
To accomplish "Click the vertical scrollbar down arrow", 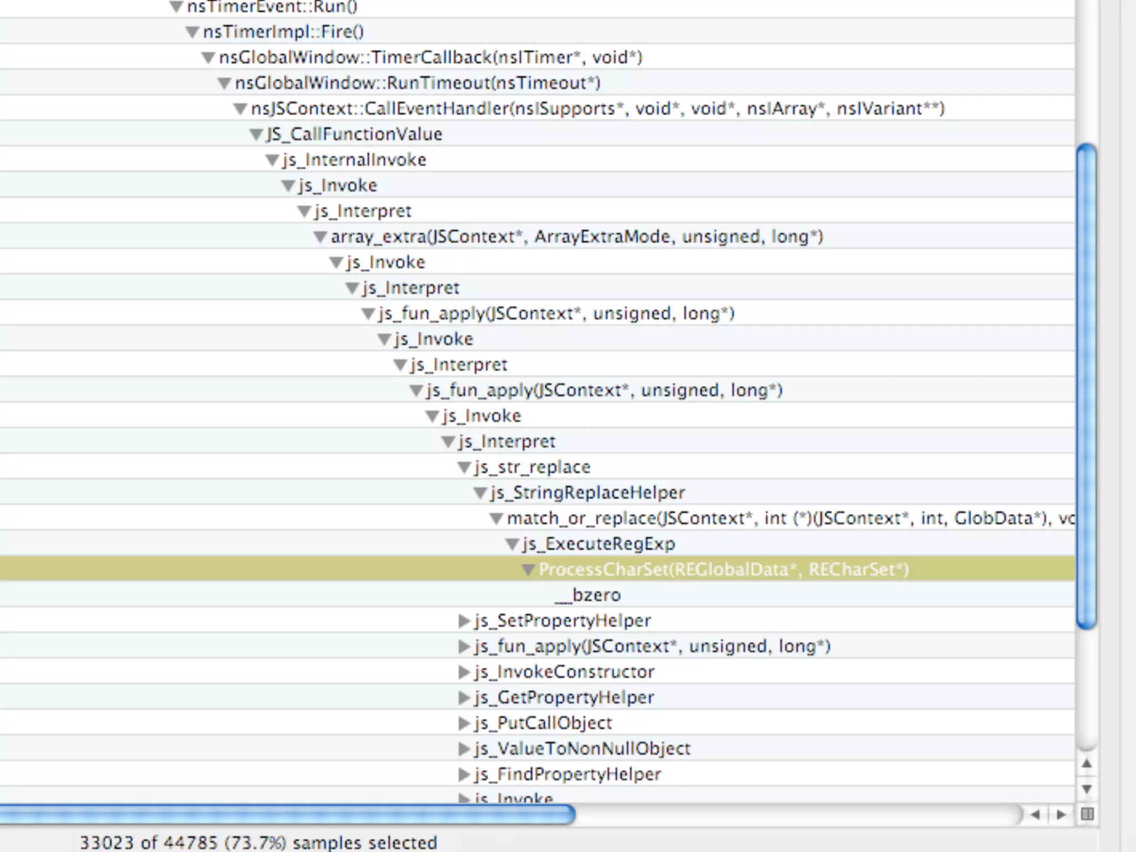I will 1087,789.
